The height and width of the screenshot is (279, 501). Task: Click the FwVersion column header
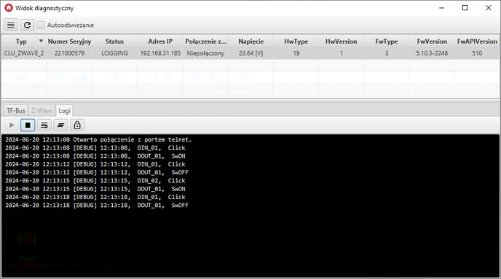[432, 41]
